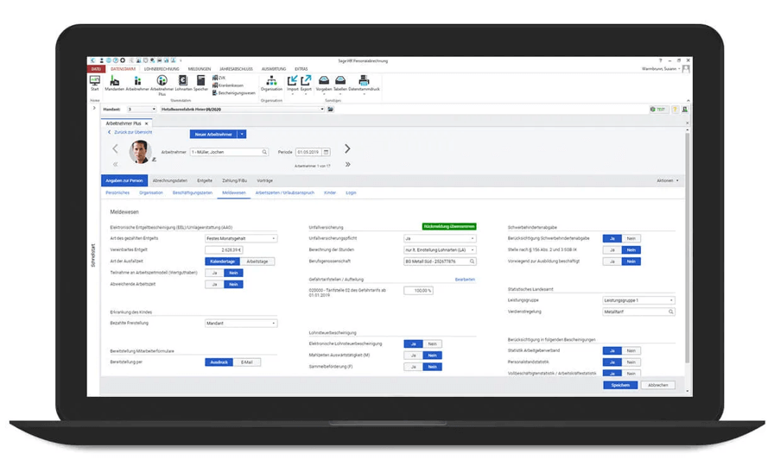This screenshot has height=466, width=774.
Task: Click Neuer Arbeitnehmer button
Action: [x=213, y=134]
